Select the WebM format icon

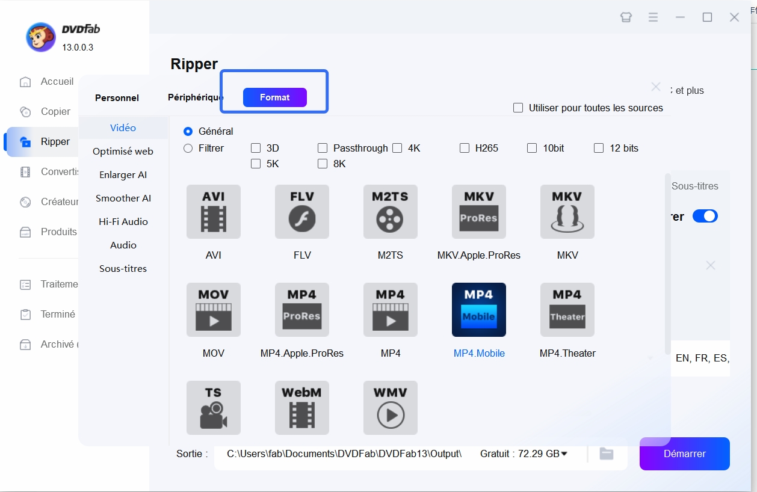[x=302, y=408]
